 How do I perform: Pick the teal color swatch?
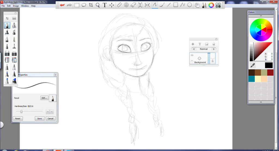[x=251, y=79]
